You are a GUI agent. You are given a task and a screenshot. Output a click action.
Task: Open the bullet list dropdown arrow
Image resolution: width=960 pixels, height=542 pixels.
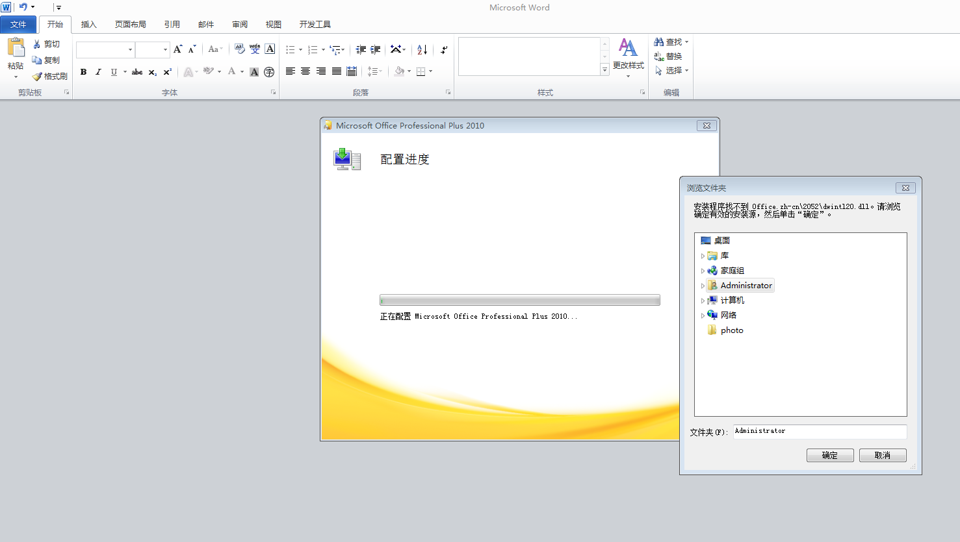(300, 49)
